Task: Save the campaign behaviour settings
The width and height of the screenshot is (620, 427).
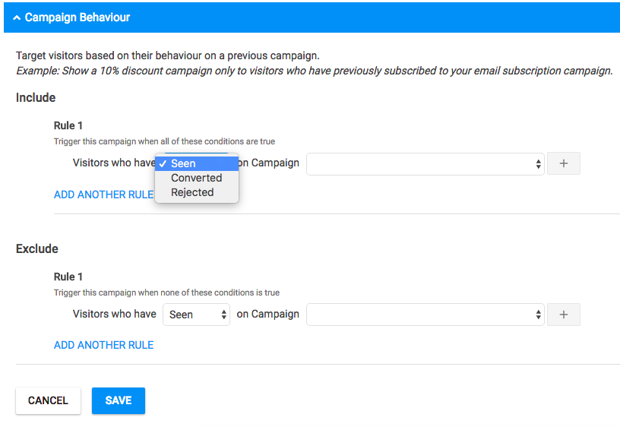Action: click(x=119, y=400)
